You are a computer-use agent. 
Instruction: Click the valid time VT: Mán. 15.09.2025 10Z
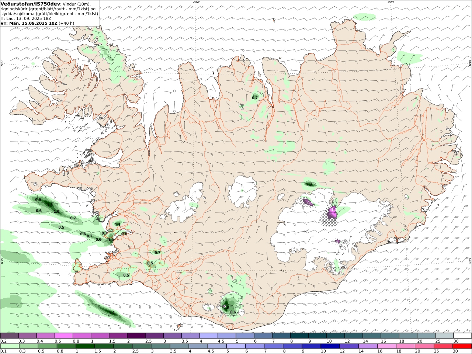(29, 23)
